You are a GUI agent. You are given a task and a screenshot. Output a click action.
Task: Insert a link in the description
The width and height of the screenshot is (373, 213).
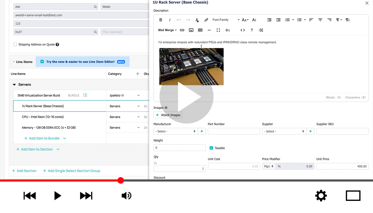(182, 30)
